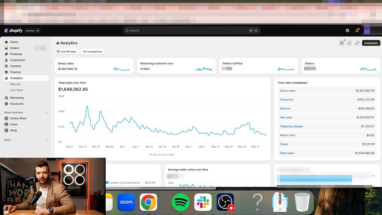The image size is (382, 215).
Task: Open the ZIP archive in the dock
Action: (x=280, y=202)
